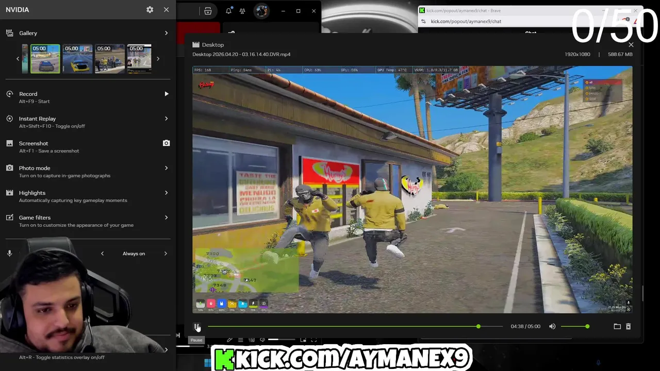Viewport: 660px width, 371px height.
Task: Open NVIDIA overlay settings gear
Action: click(x=150, y=10)
